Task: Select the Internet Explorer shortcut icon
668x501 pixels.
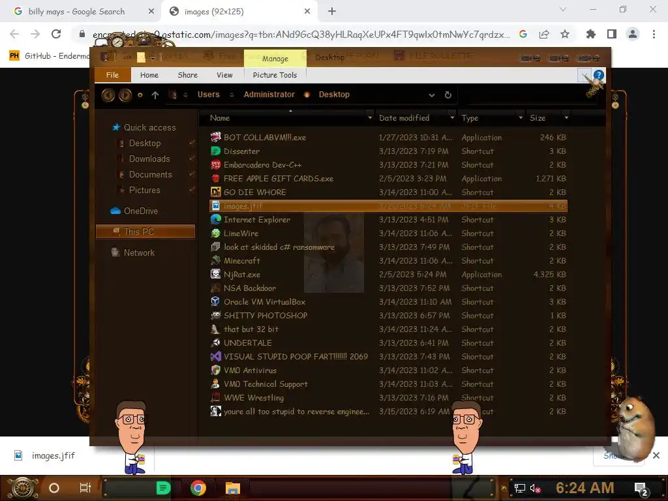Action: [215, 219]
